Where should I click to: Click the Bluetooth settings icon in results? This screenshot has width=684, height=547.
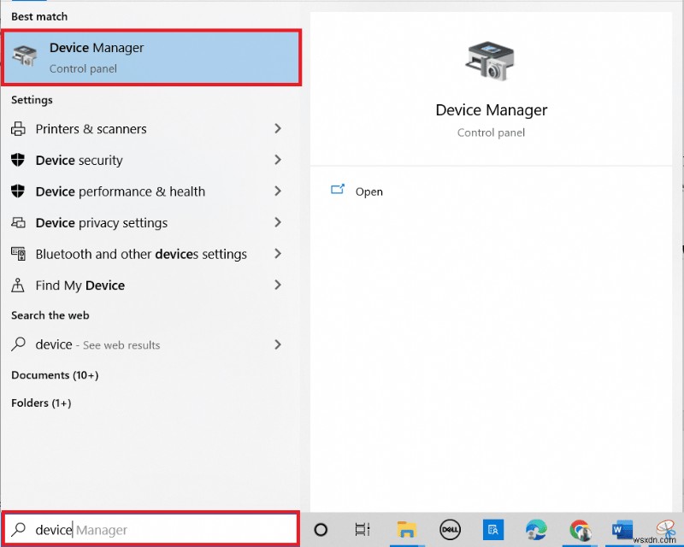17,254
